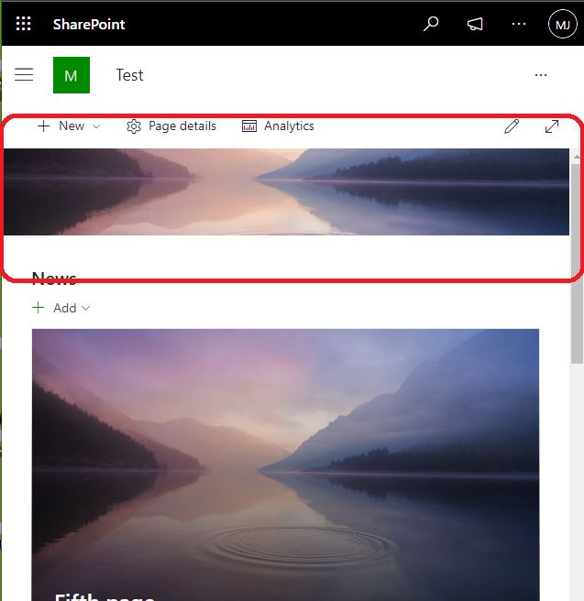
Task: Click the page vertical scrollbar thumb
Action: click(577, 264)
